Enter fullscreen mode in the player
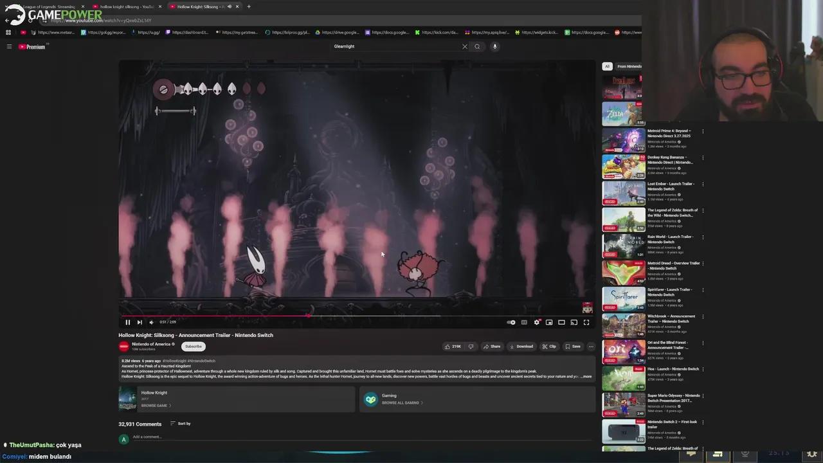This screenshot has width=823, height=463. click(x=586, y=322)
